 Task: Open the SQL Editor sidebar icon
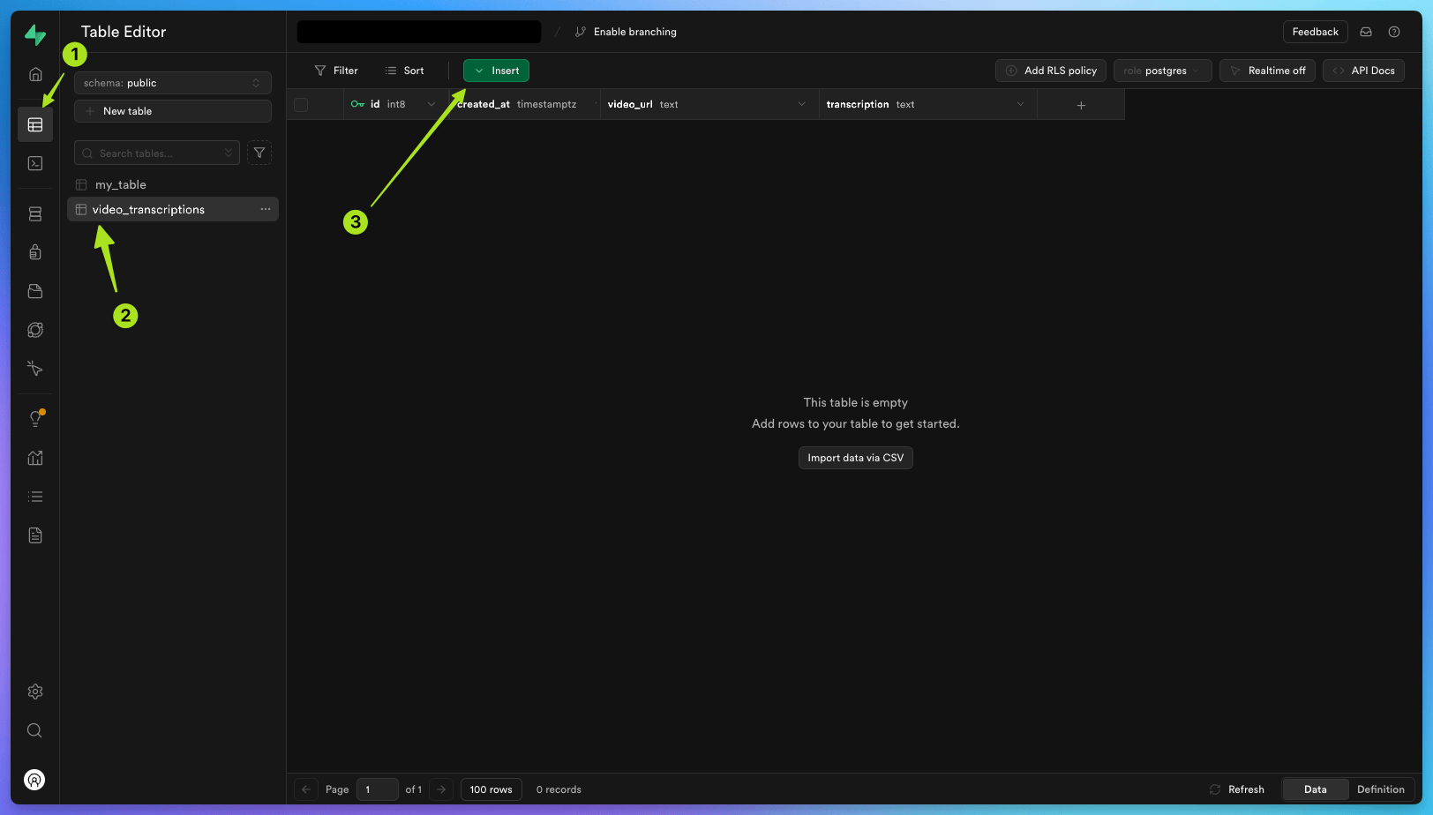click(35, 163)
